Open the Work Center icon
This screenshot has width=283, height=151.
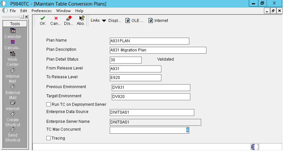point(13,54)
